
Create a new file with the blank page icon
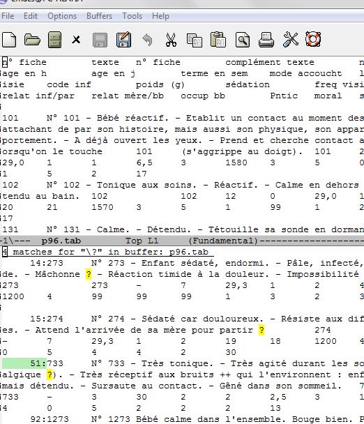[x=9, y=40]
